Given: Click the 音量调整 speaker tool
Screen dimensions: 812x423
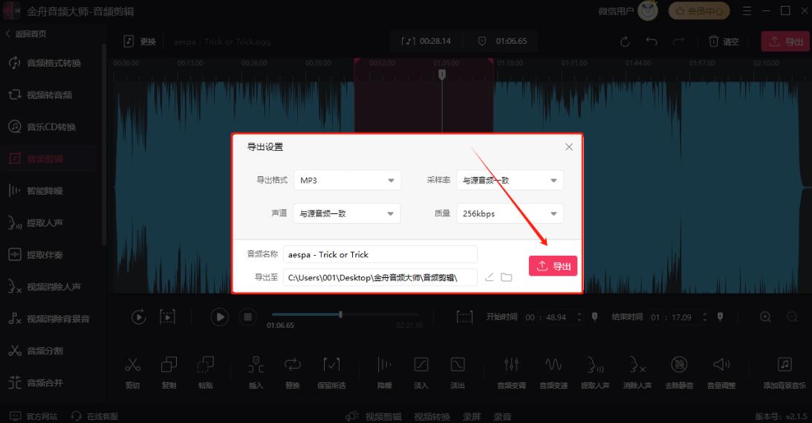Looking at the screenshot, I should point(721,372).
